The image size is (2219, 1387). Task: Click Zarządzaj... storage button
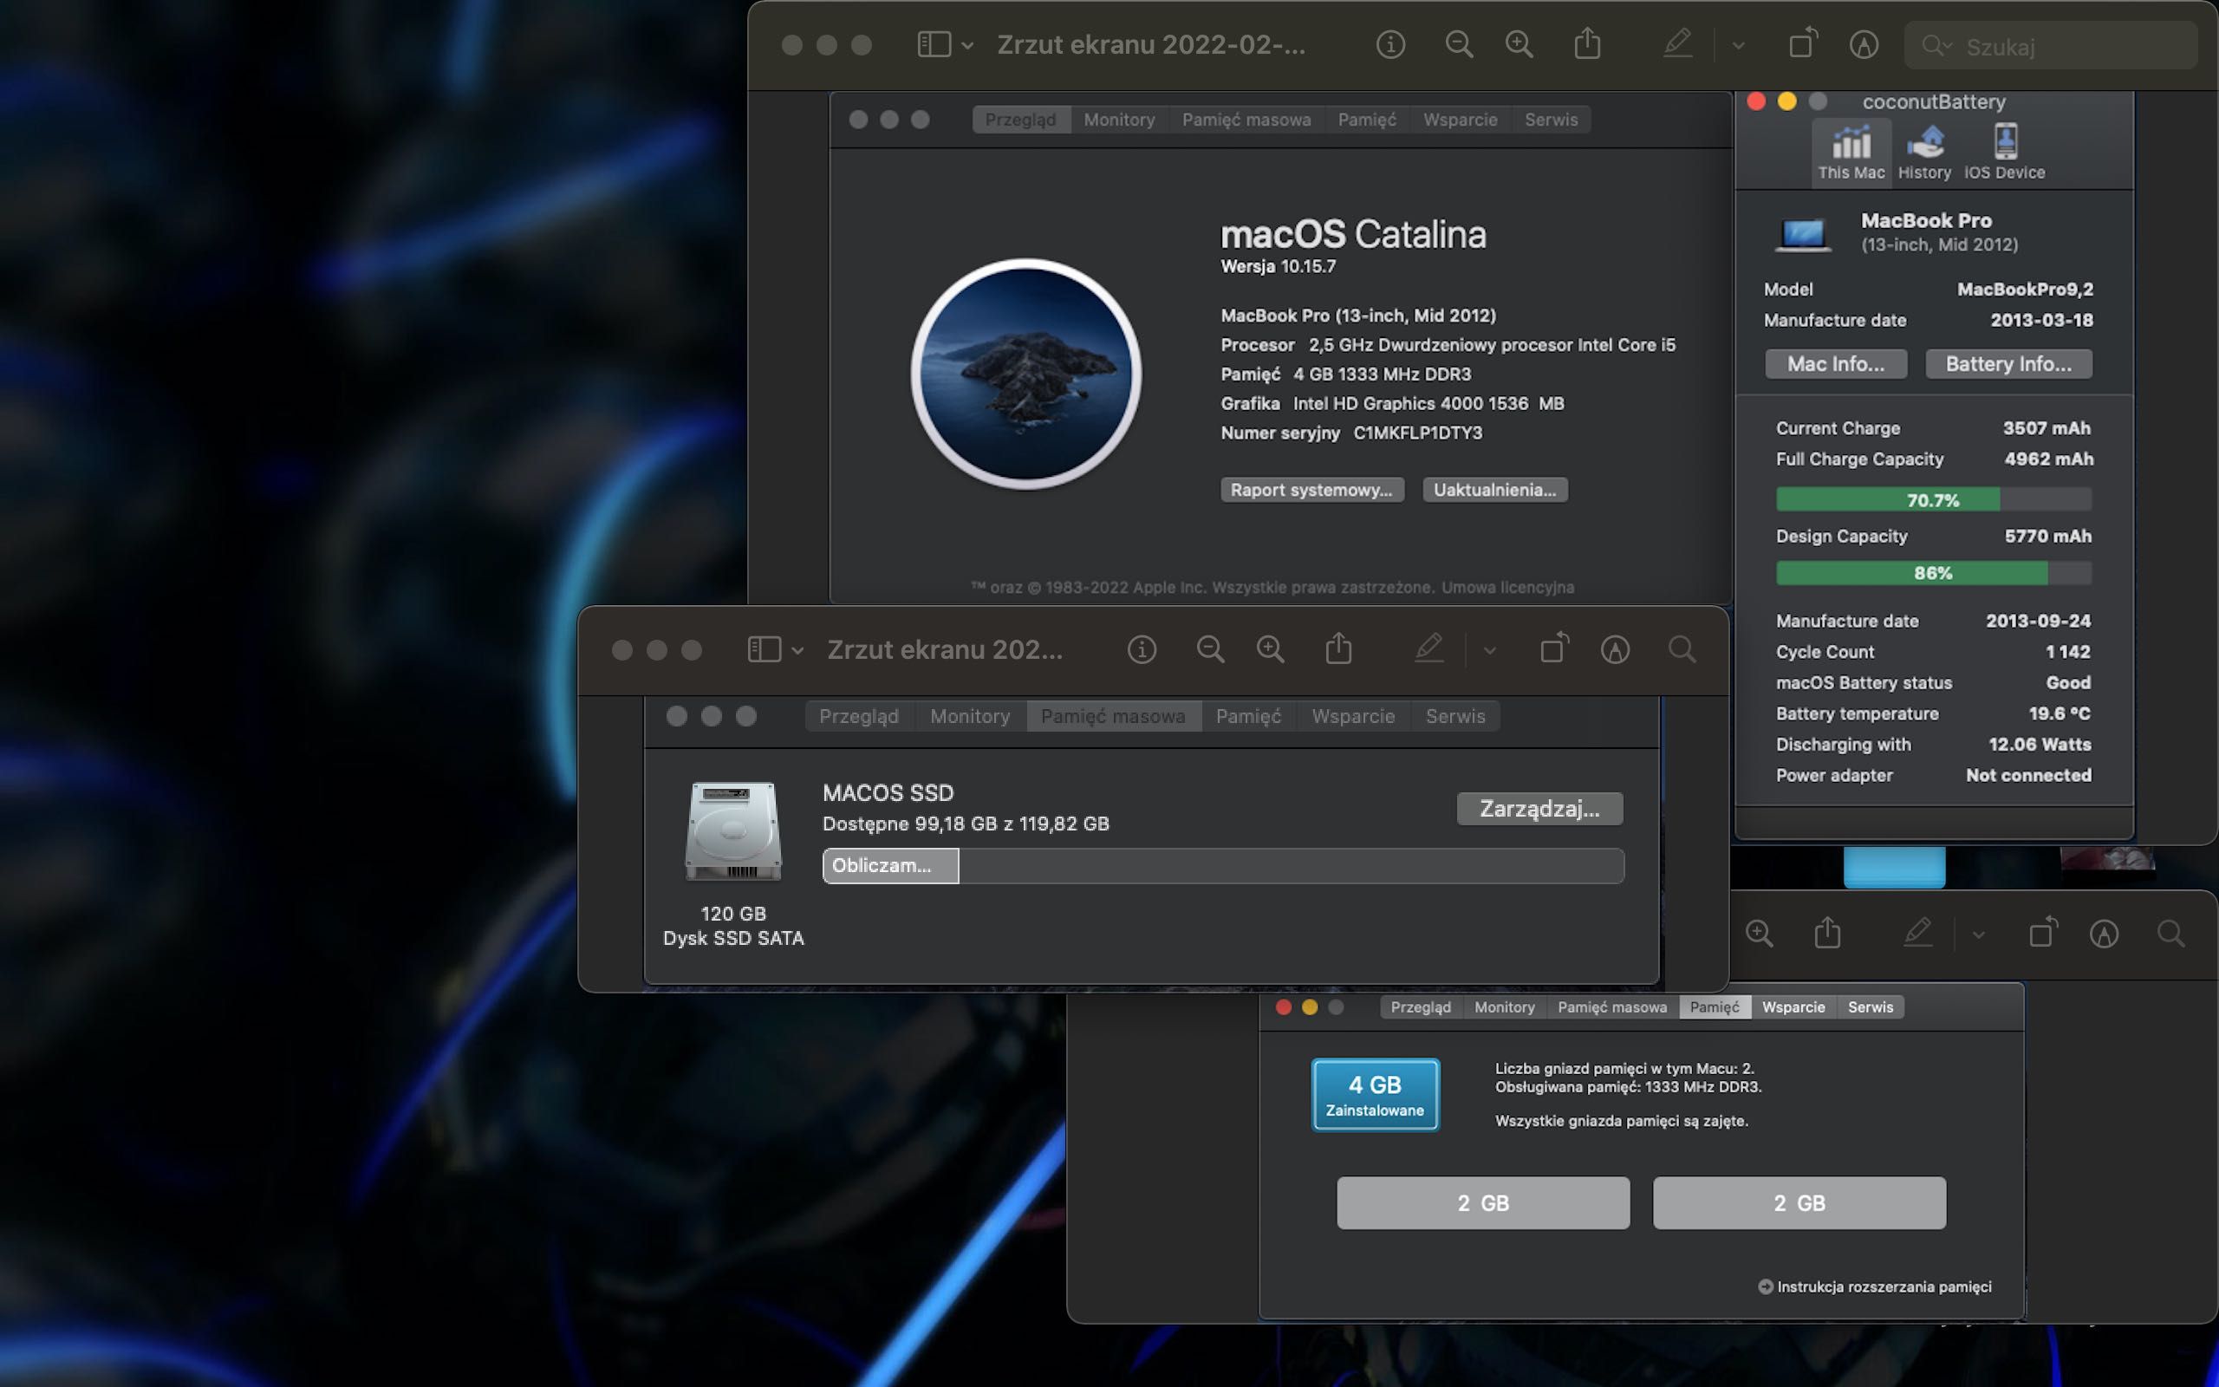click(x=1539, y=809)
